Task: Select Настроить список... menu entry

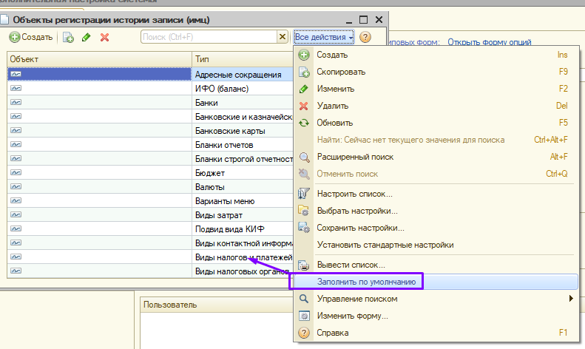Action: pos(354,194)
